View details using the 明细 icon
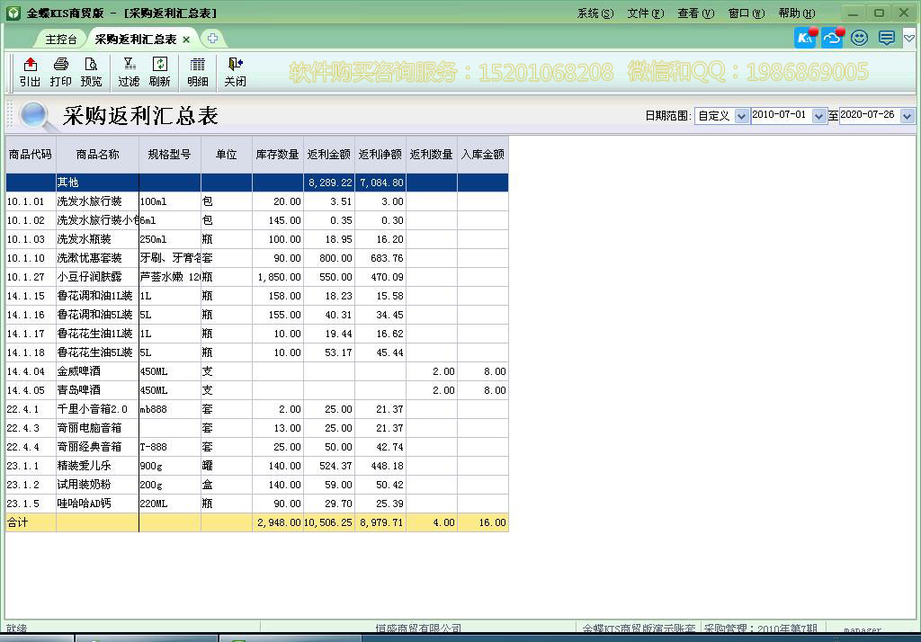Screen dimensions: 921x642 click(197, 72)
